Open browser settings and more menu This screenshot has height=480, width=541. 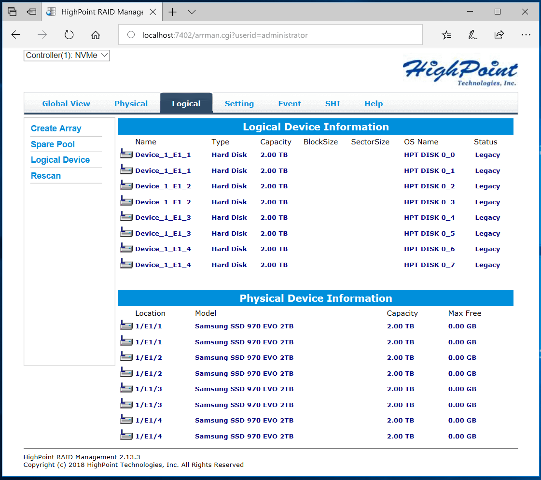526,35
